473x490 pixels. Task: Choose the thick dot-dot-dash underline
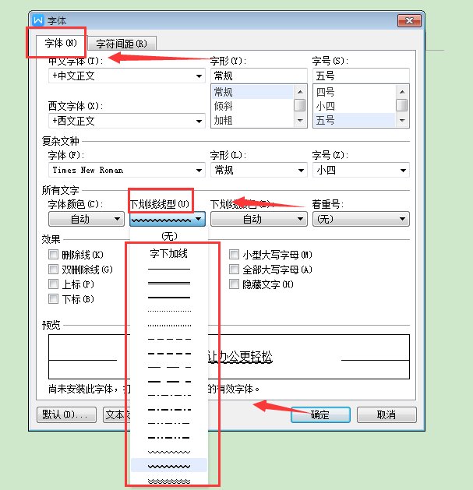[x=169, y=438]
